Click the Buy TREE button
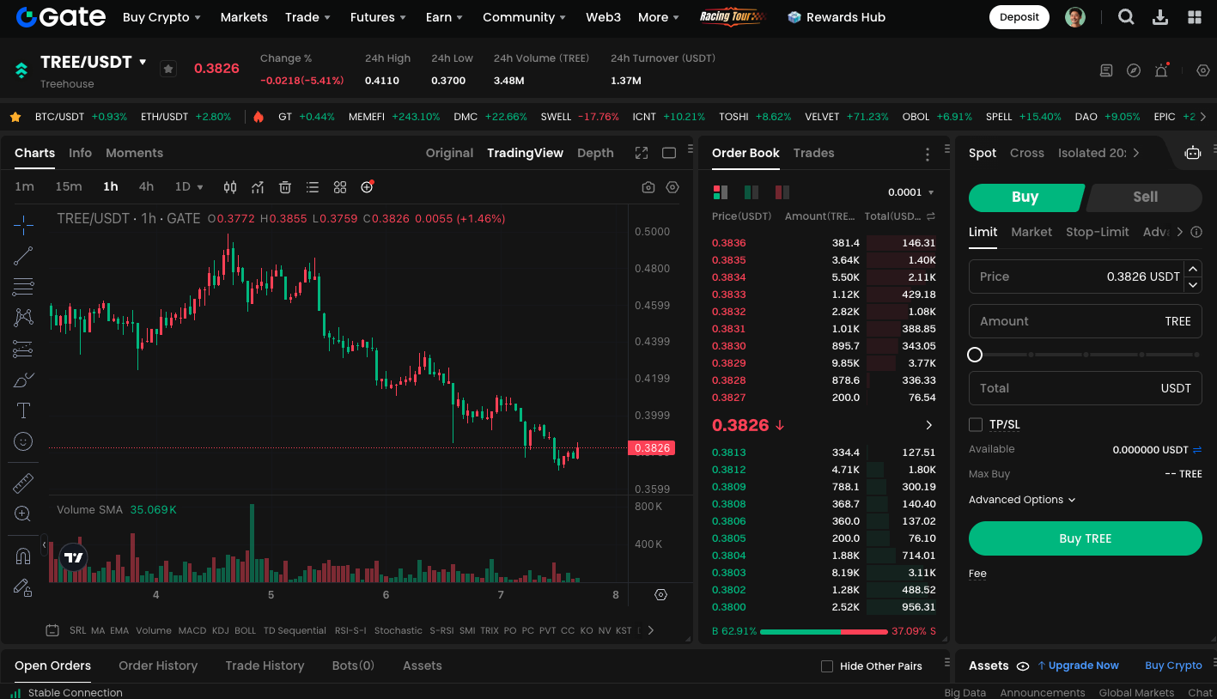This screenshot has height=699, width=1217. point(1085,538)
